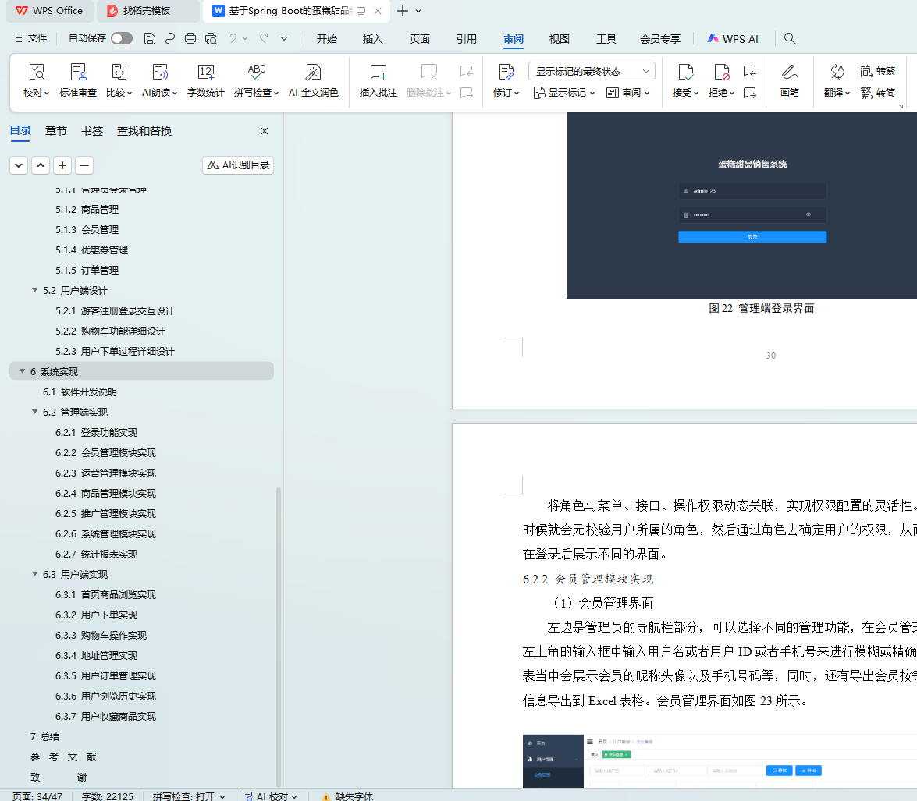Start AI朗读 read aloud
The image size is (917, 801).
(x=160, y=73)
